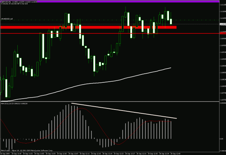Image resolution: width=226 pixels, height=155 pixels.
Task: Select the red MACD signal line
Action: tap(86, 126)
